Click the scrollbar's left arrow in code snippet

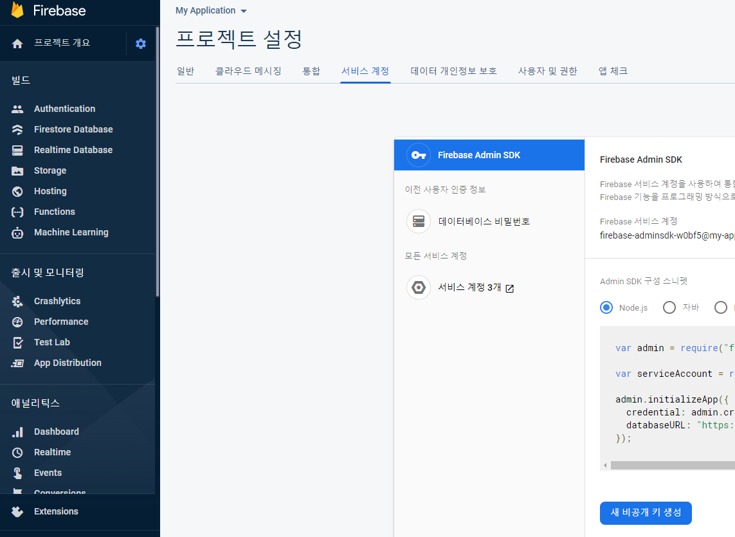coord(605,465)
